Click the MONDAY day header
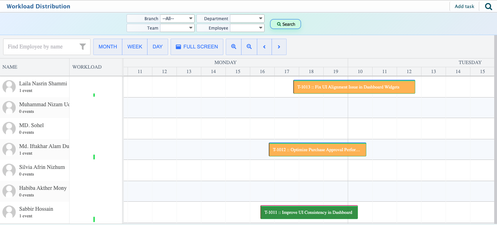Image resolution: width=497 pixels, height=225 pixels. 225,63
